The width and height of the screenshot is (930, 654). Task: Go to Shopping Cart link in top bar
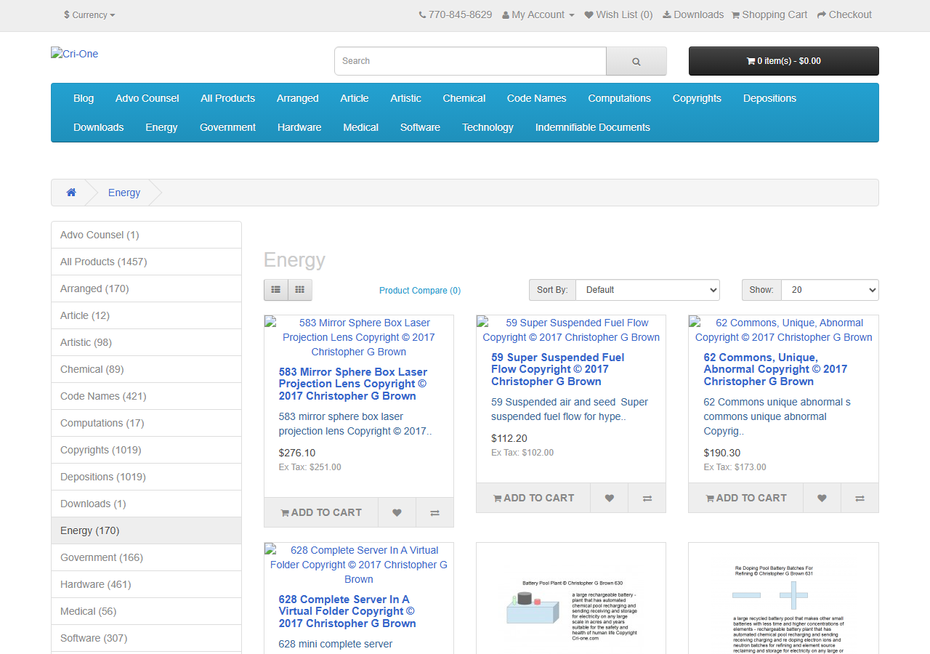[769, 15]
